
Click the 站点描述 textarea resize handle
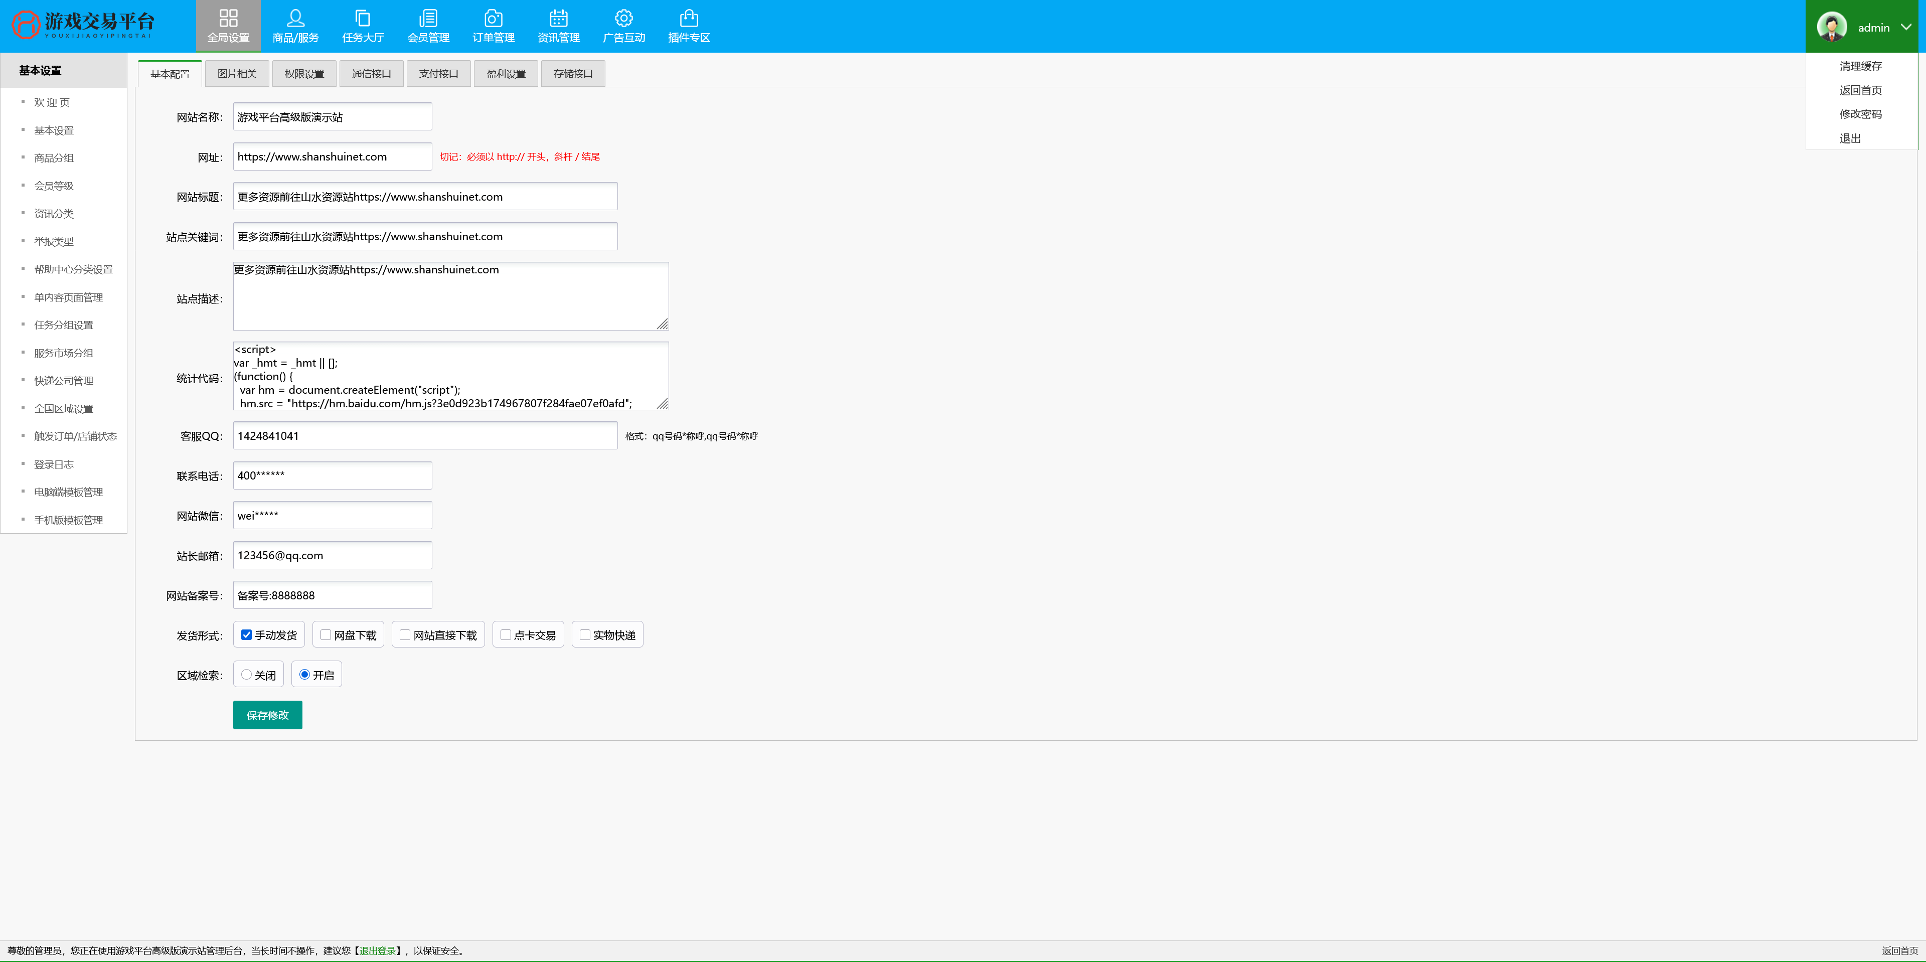click(x=663, y=324)
